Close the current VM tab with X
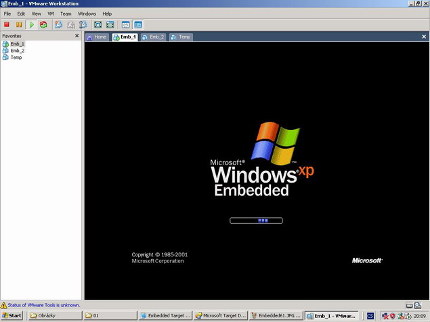 coord(424,37)
